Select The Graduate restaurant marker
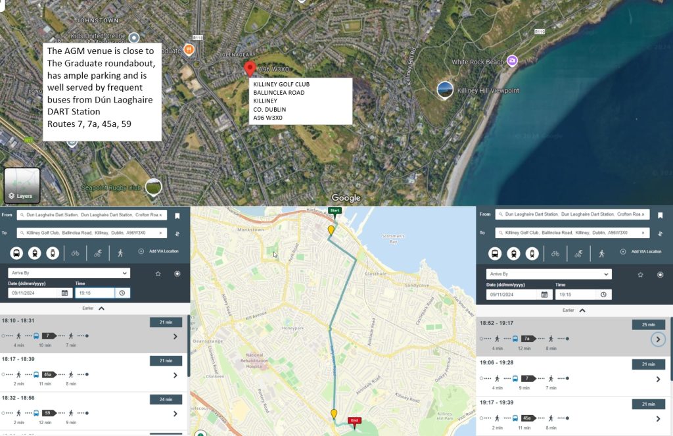Viewport: 673px width, 436px height. pyautogui.click(x=189, y=49)
